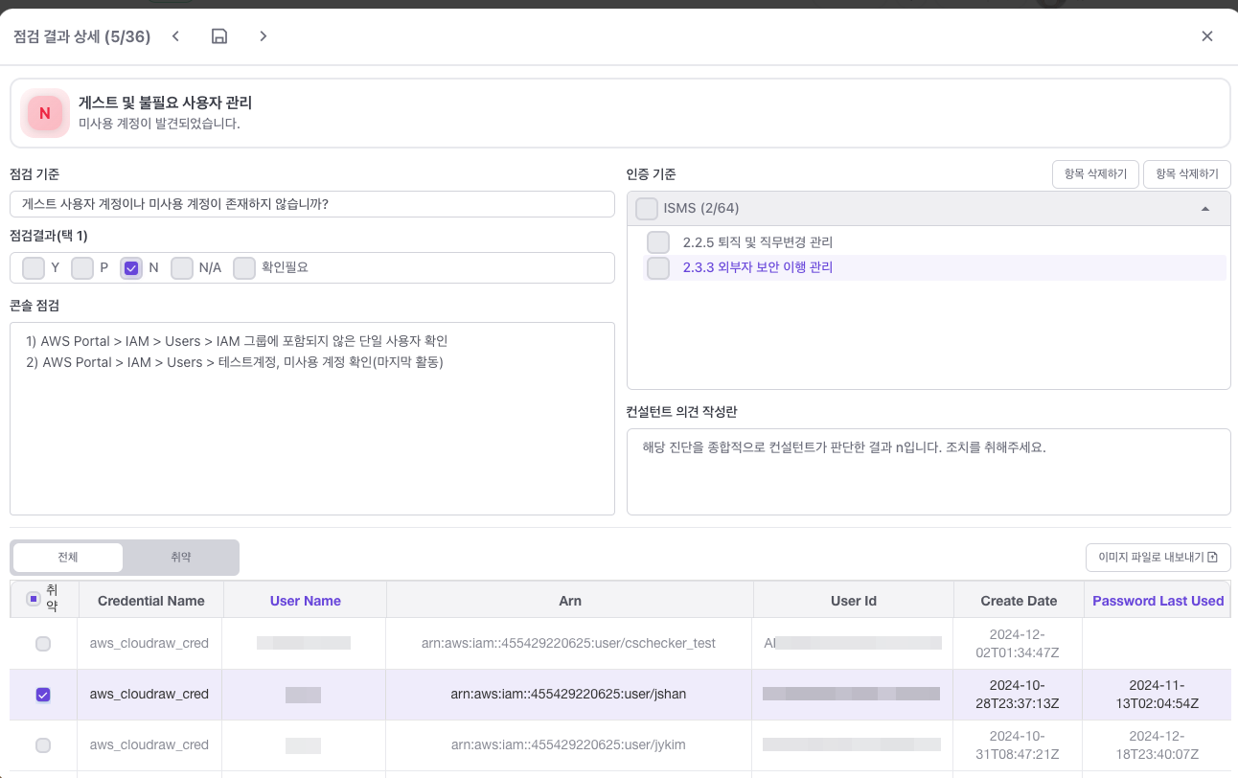Image resolution: width=1238 pixels, height=778 pixels.
Task: Check 2.2.5 퇴직 및 직무변경 관리 checkbox
Action: coord(658,242)
